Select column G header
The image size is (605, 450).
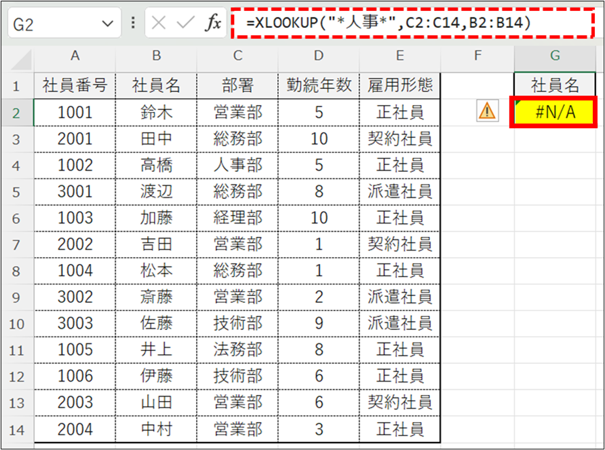pos(555,56)
